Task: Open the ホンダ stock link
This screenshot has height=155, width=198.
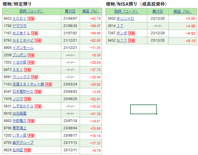Action: pyautogui.click(x=122, y=33)
